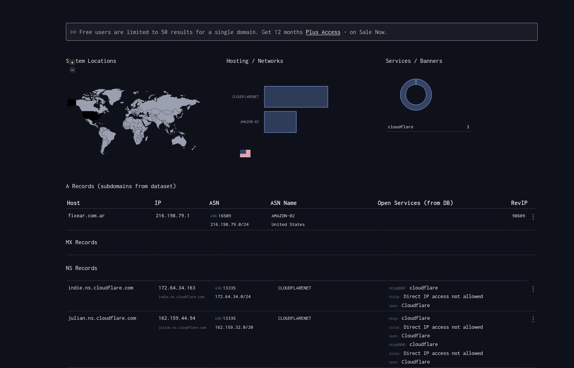Open options menu for indie.ns.cloudflare.com row
Screen dimensions: 574x368
pos(533,289)
